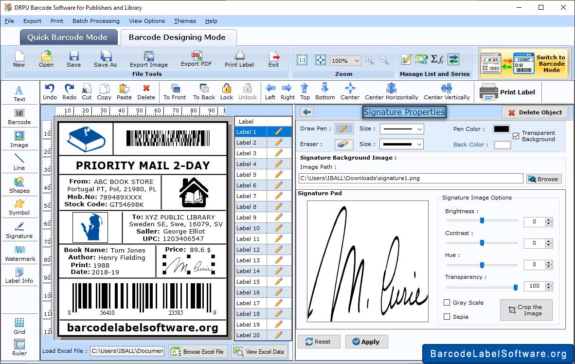Enable Gray Scale option
575x364 pixels.
(447, 302)
